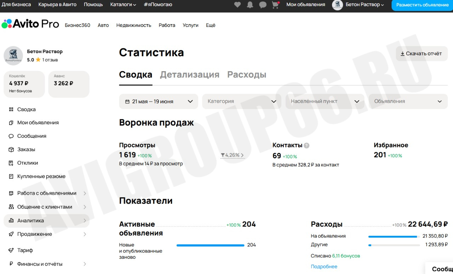Click the ruble icon beside Финансы и отчёты
The height and width of the screenshot is (274, 453).
coord(11,264)
